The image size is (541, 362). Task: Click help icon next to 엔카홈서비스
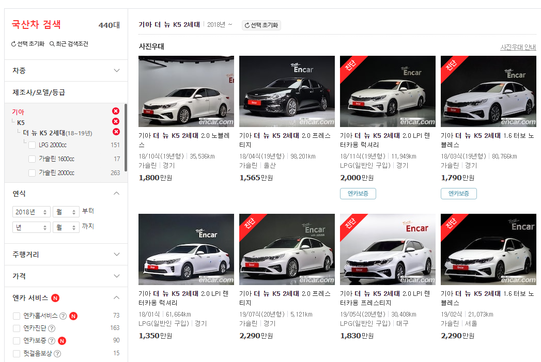[63, 316]
